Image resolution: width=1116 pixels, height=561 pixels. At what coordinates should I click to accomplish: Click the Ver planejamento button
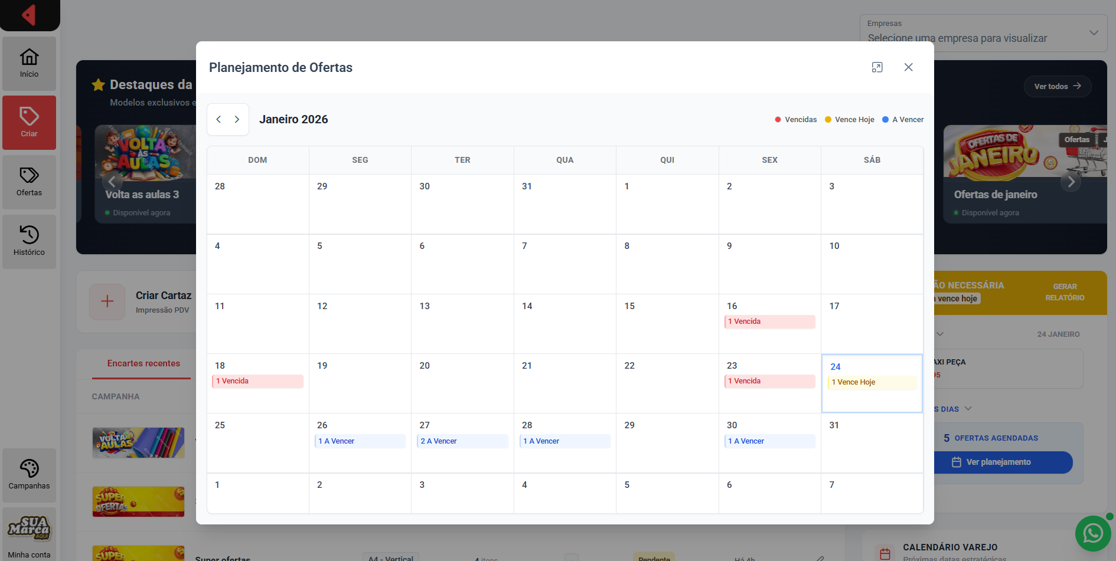1003,462
